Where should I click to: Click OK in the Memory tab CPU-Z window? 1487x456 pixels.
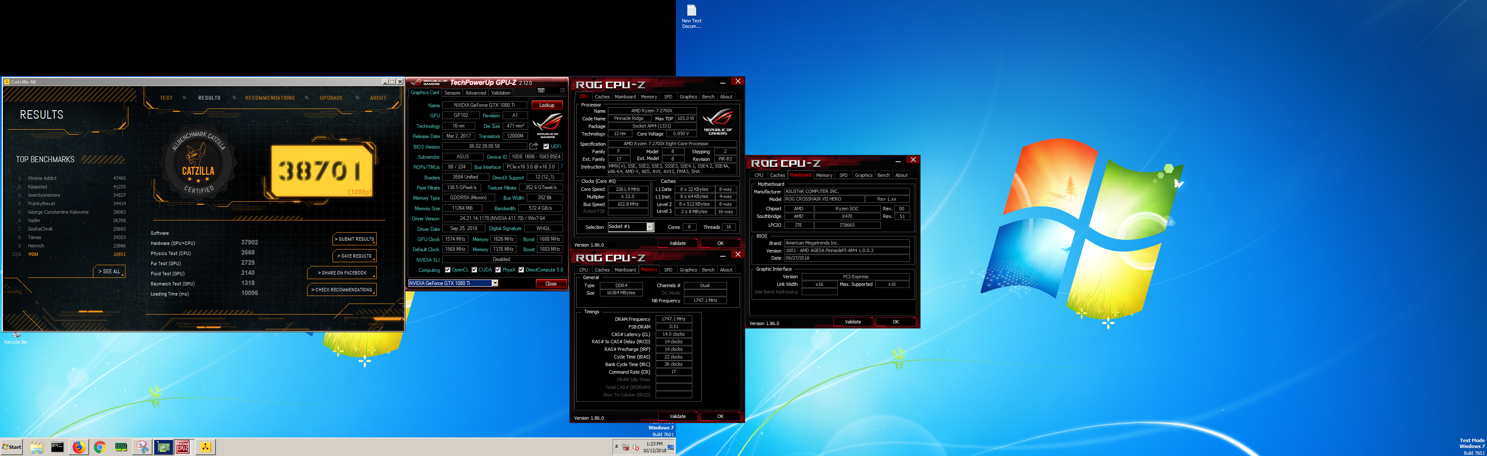point(720,416)
